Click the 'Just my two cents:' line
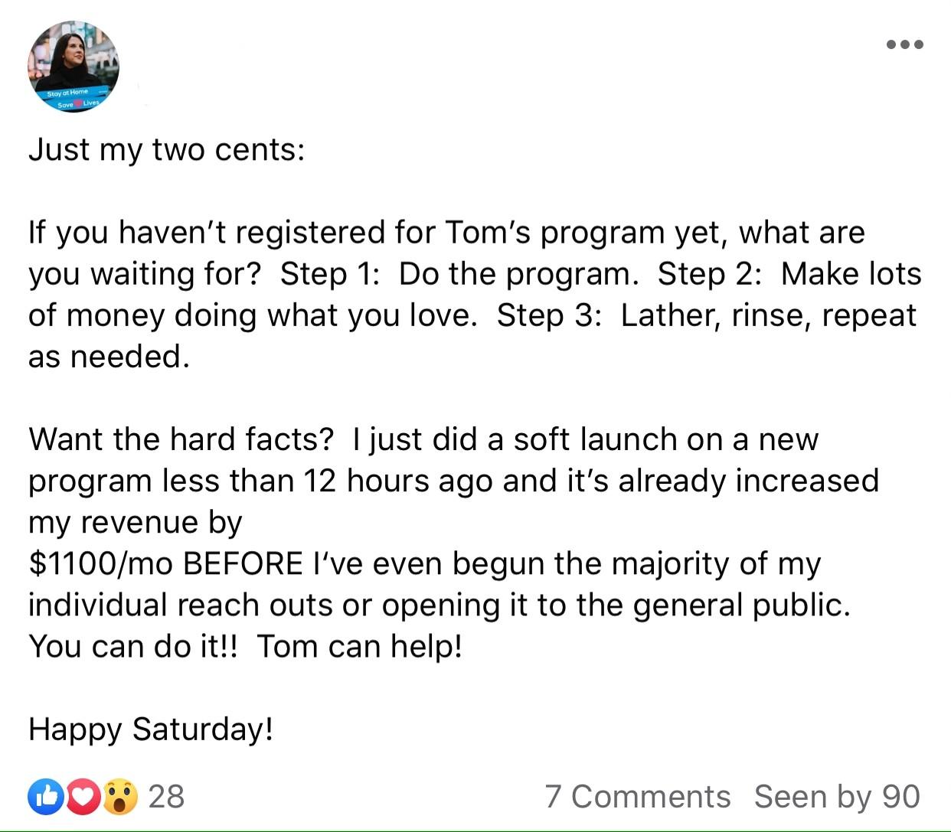951x832 pixels. click(166, 149)
